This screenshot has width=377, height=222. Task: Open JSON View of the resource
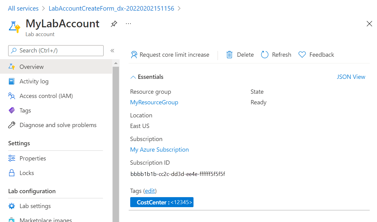(x=351, y=77)
